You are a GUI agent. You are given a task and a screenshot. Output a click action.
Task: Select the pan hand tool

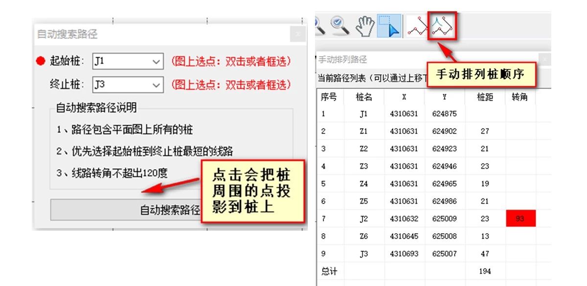point(365,26)
